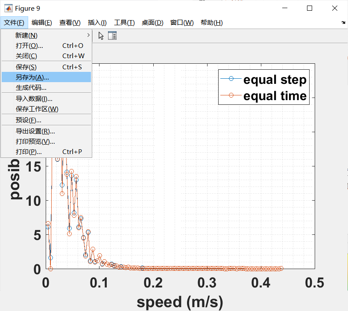This screenshot has width=348, height=311.
Task: Open the Property Inspector from the toolbar
Action: click(112, 36)
